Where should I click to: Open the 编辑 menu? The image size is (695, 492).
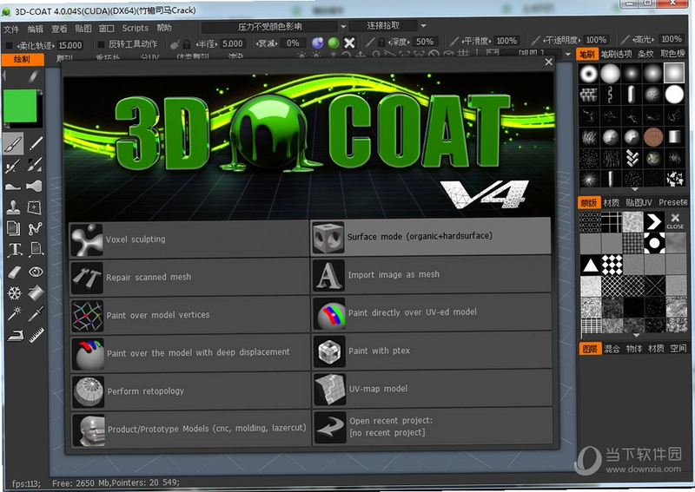tap(35, 30)
